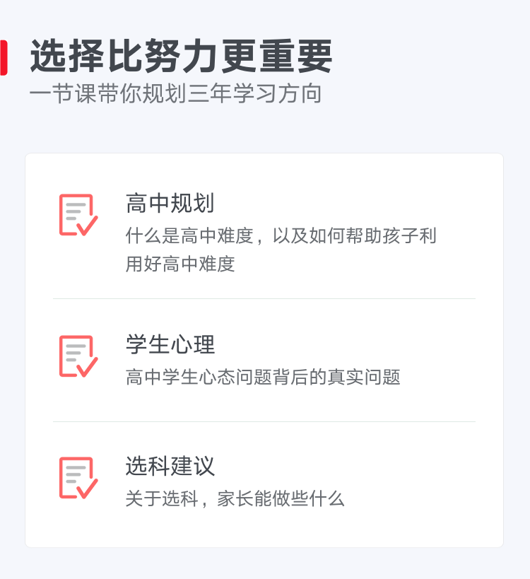Viewport: 530px width, 579px height.
Task: Tap the subtitle 一节课带你规划三年学习方向
Action: click(176, 93)
